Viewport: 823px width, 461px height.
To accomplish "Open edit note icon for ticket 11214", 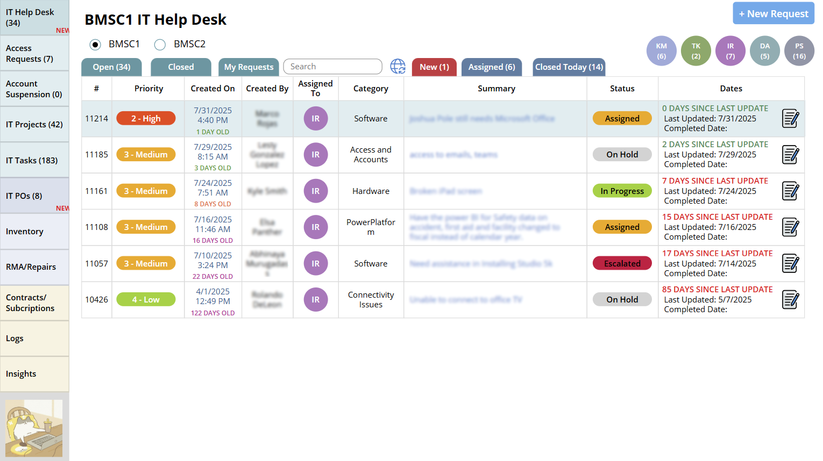I will tap(790, 119).
